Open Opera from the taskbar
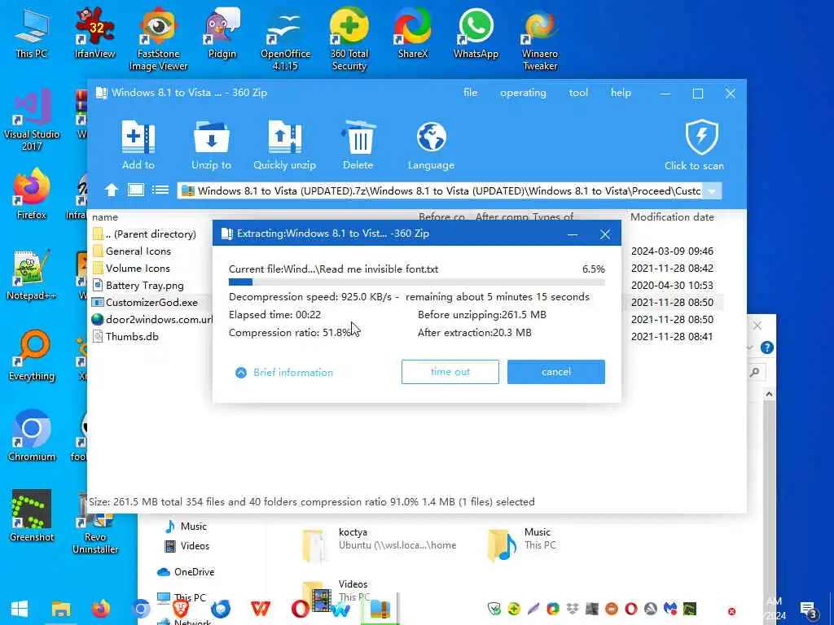 [x=301, y=609]
